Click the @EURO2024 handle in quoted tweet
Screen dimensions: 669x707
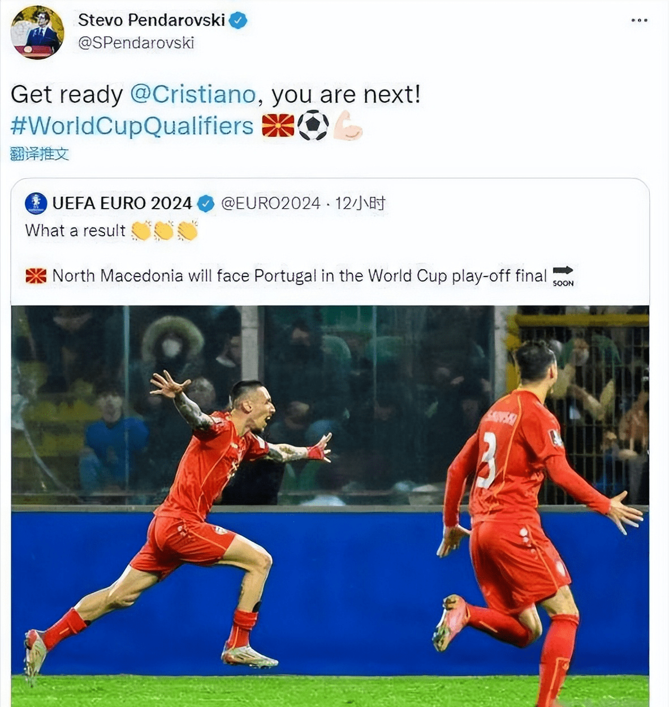[x=270, y=204]
